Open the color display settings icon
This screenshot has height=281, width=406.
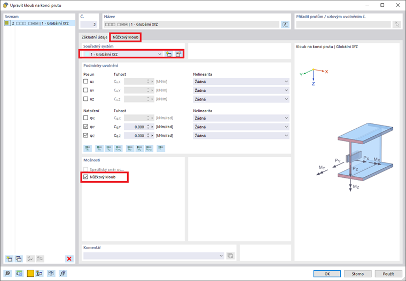click(40, 273)
